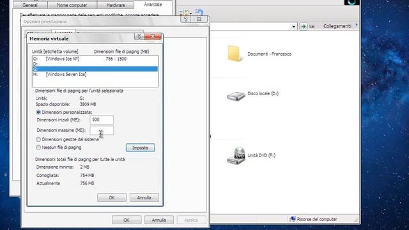
Task: Click the Disco locale (D:) label
Action: (263, 93)
